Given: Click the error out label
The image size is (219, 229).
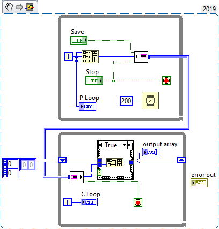Looking at the screenshot, I should pyautogui.click(x=203, y=175).
